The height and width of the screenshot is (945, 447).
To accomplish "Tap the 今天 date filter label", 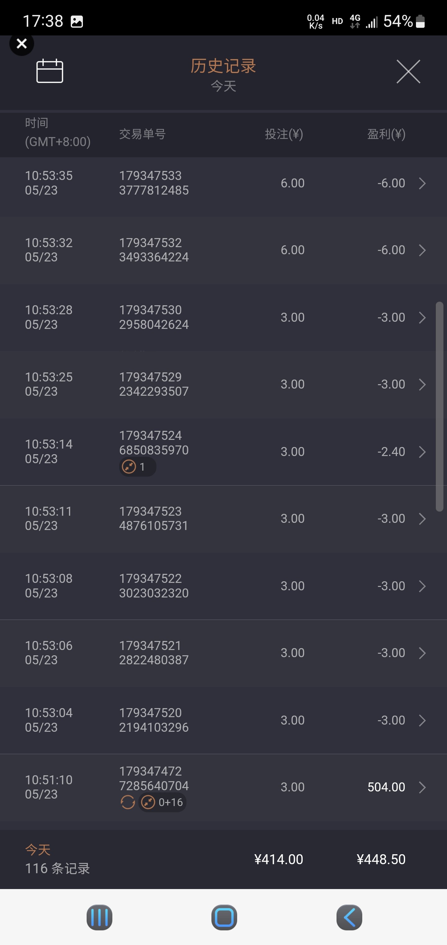I will pyautogui.click(x=223, y=87).
